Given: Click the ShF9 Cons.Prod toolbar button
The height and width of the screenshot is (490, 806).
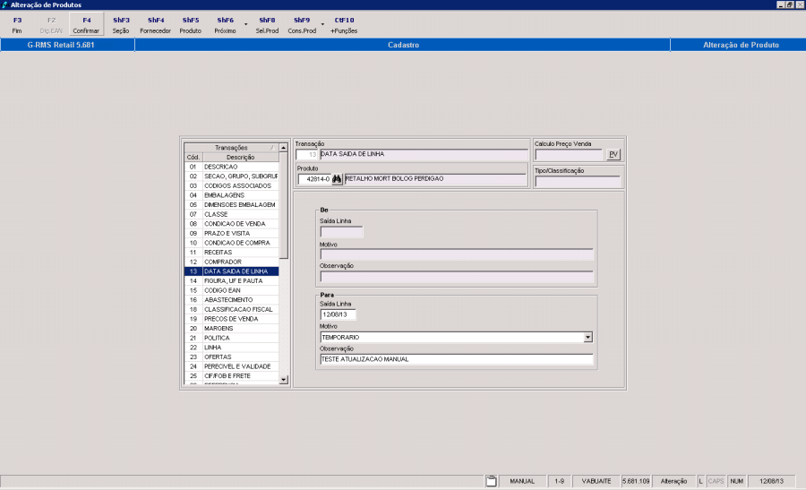Looking at the screenshot, I should [x=302, y=25].
